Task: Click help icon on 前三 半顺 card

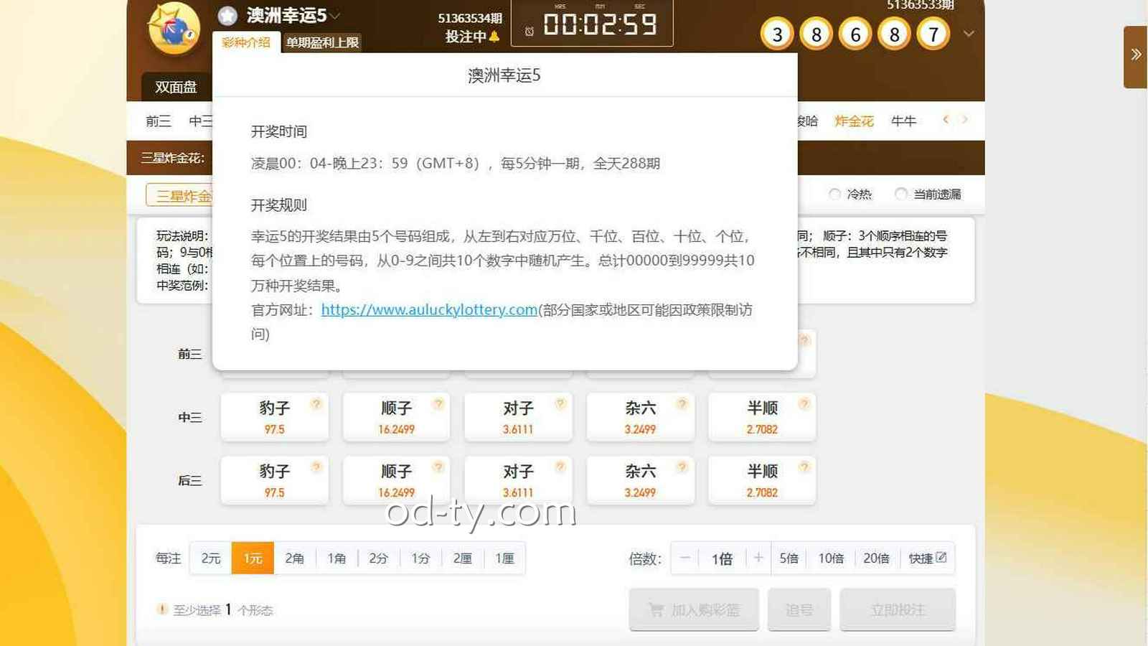Action: click(x=804, y=340)
